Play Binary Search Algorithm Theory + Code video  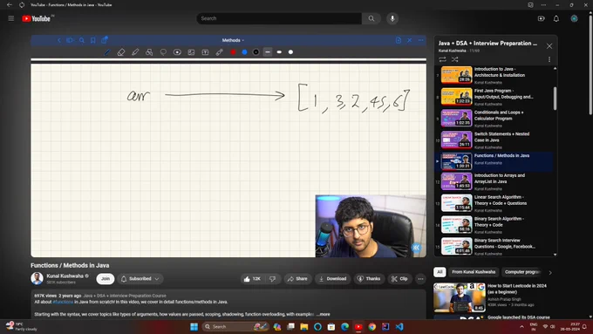(x=494, y=224)
